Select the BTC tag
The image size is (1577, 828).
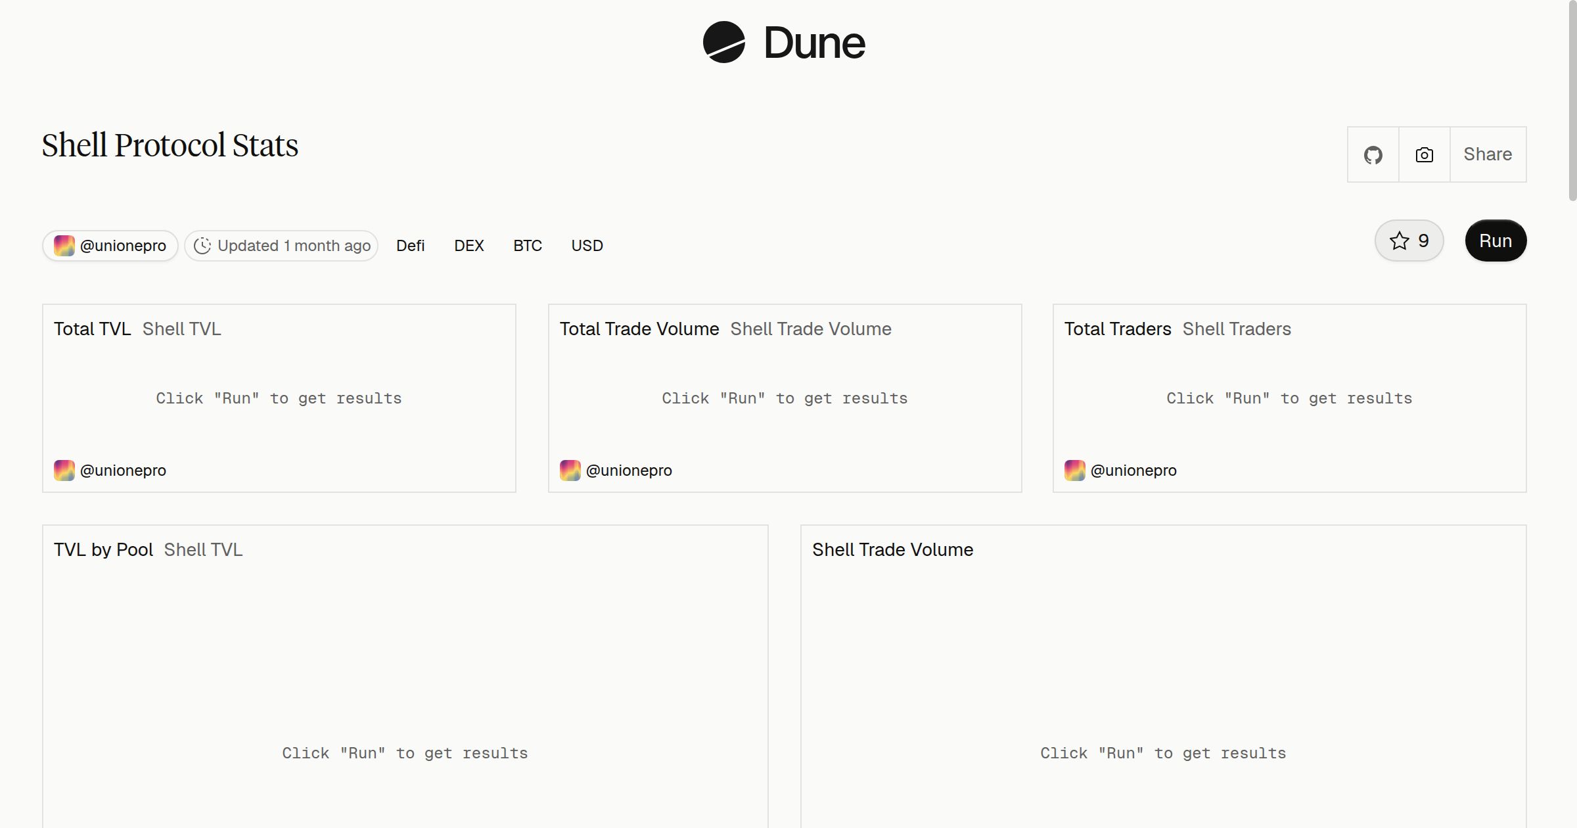coord(528,246)
